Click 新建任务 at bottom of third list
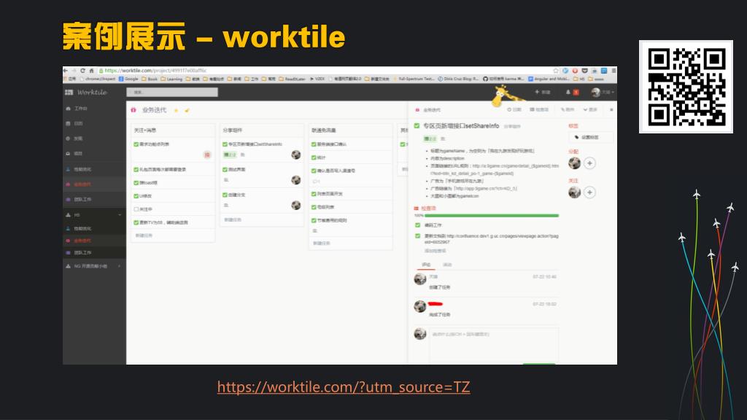The width and height of the screenshot is (747, 420). pyautogui.click(x=321, y=244)
